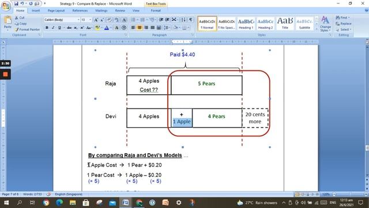Copy the selection to clipboard
The height and width of the screenshot is (208, 369).
tap(21, 24)
